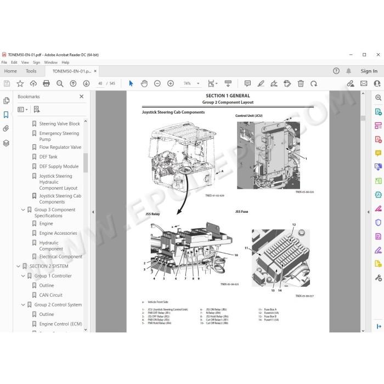The height and width of the screenshot is (384, 384).
Task: Open DEF Tank bookmark
Action: point(48,157)
